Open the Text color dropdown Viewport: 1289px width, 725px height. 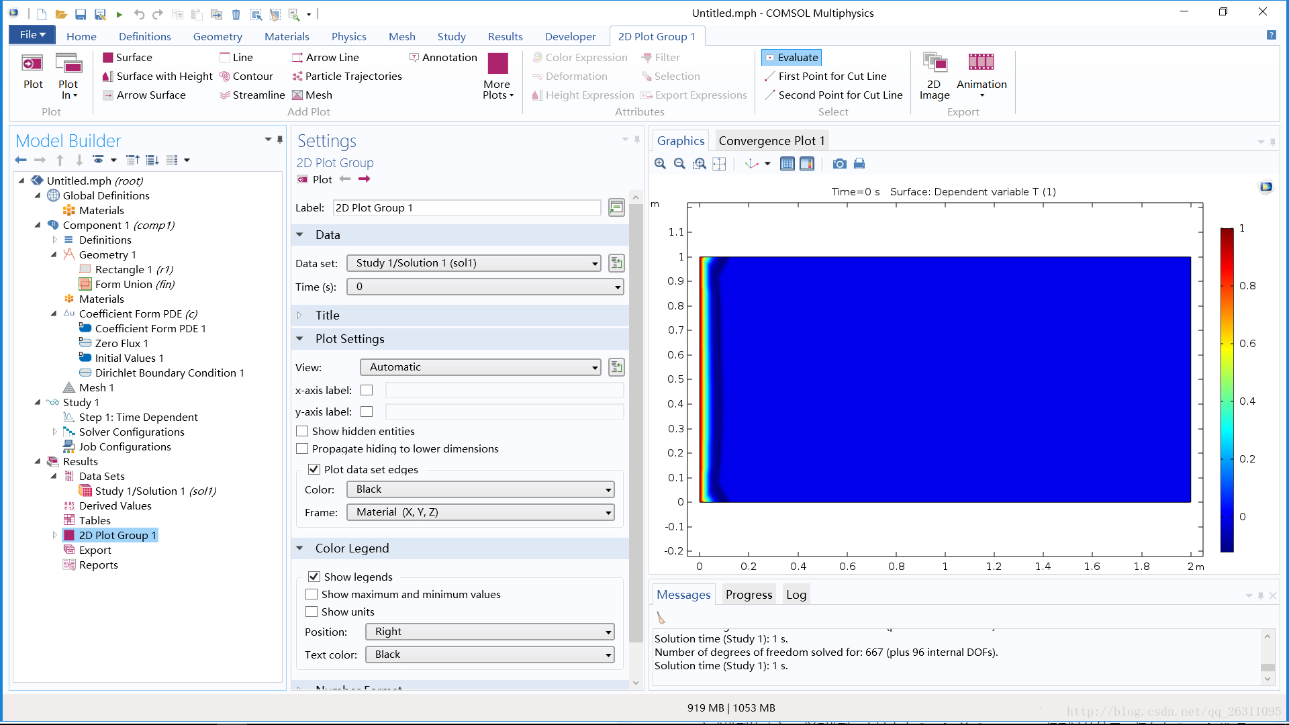click(x=489, y=655)
